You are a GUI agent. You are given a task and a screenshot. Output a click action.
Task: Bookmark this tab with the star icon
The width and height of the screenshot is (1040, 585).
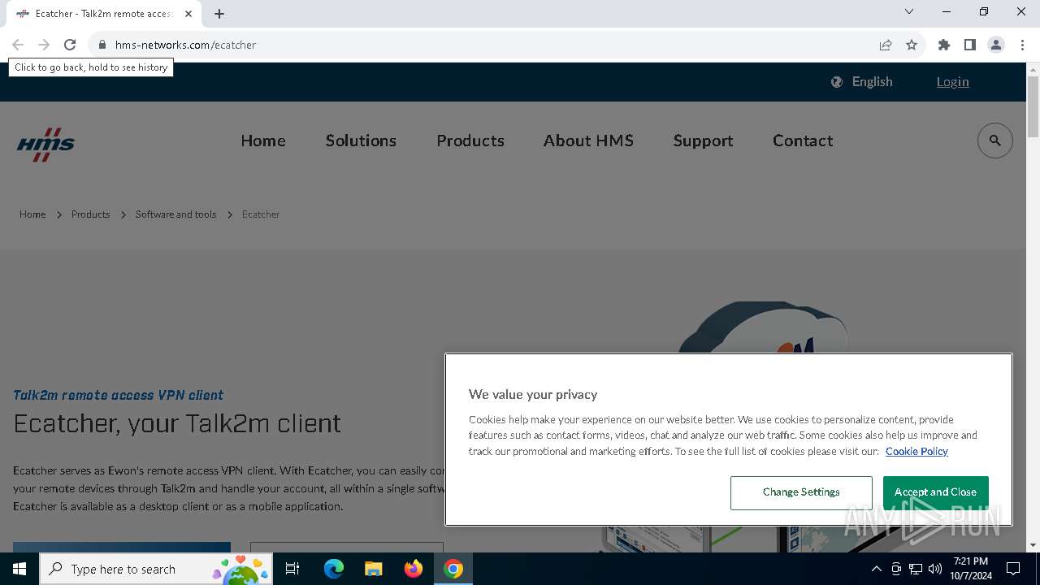[x=912, y=45]
